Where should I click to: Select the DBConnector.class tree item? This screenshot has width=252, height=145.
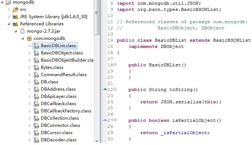tap(60, 125)
